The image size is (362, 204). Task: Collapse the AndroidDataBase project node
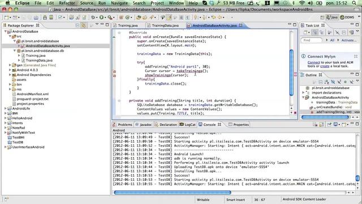coord(6,32)
